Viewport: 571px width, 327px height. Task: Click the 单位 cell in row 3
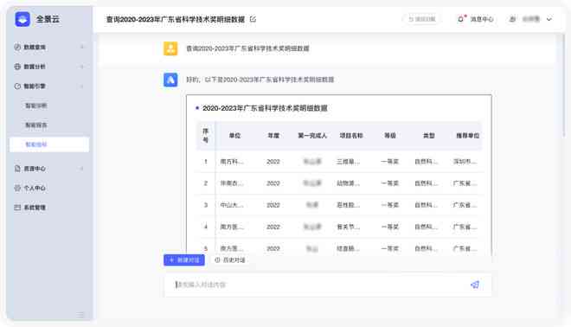[x=232, y=205]
